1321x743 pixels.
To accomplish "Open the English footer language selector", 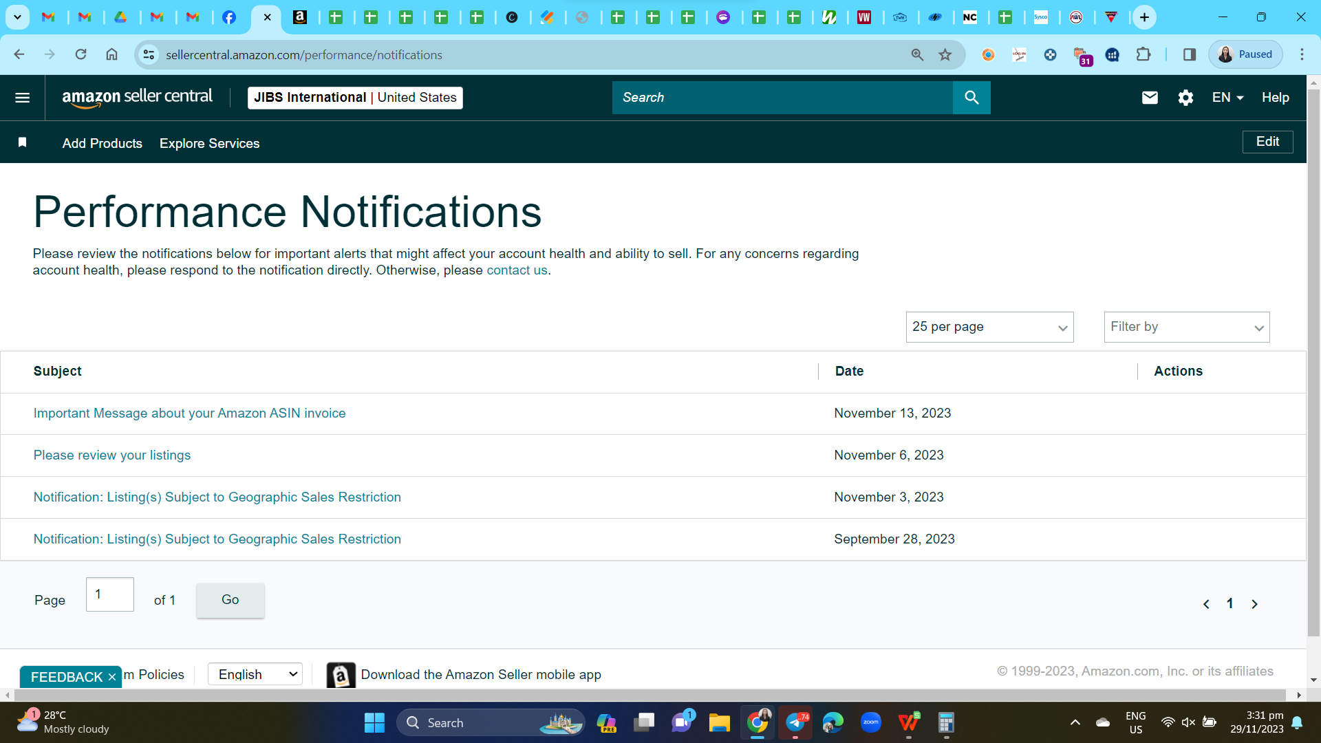I will click(x=255, y=674).
